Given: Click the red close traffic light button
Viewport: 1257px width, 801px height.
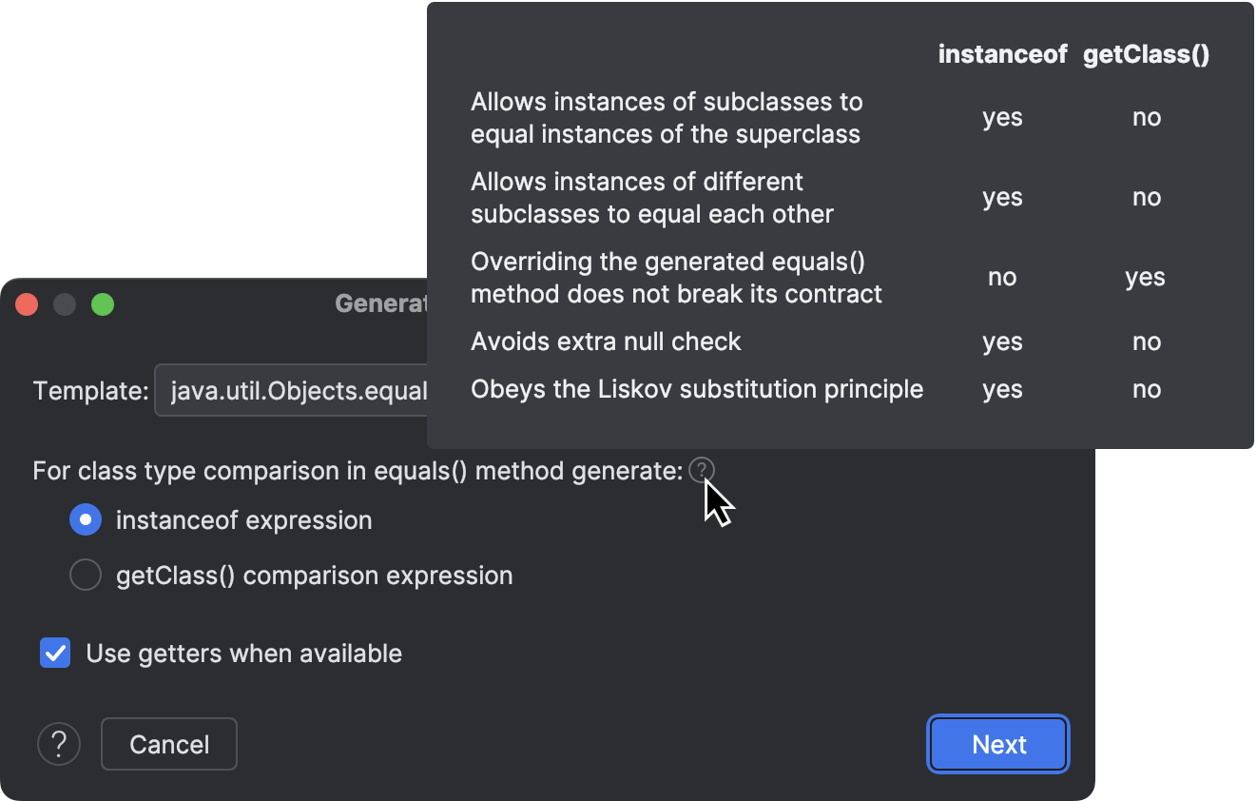Looking at the screenshot, I should click(x=27, y=304).
